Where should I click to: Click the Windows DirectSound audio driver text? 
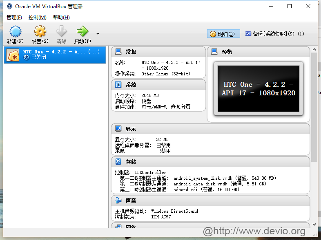pyautogui.click(x=175, y=211)
